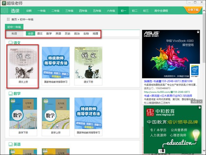
Task: Click the paw icon on ASUS ad
Action: (x=198, y=32)
